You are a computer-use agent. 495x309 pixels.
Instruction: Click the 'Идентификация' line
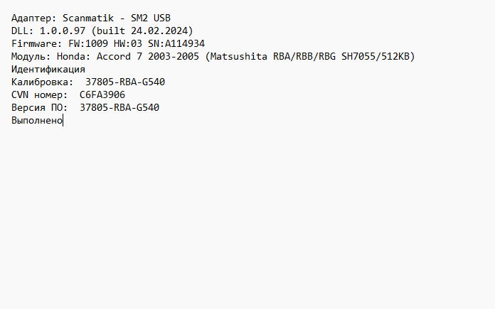(x=48, y=69)
